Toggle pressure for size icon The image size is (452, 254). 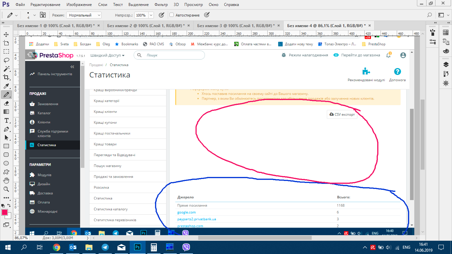[207, 15]
